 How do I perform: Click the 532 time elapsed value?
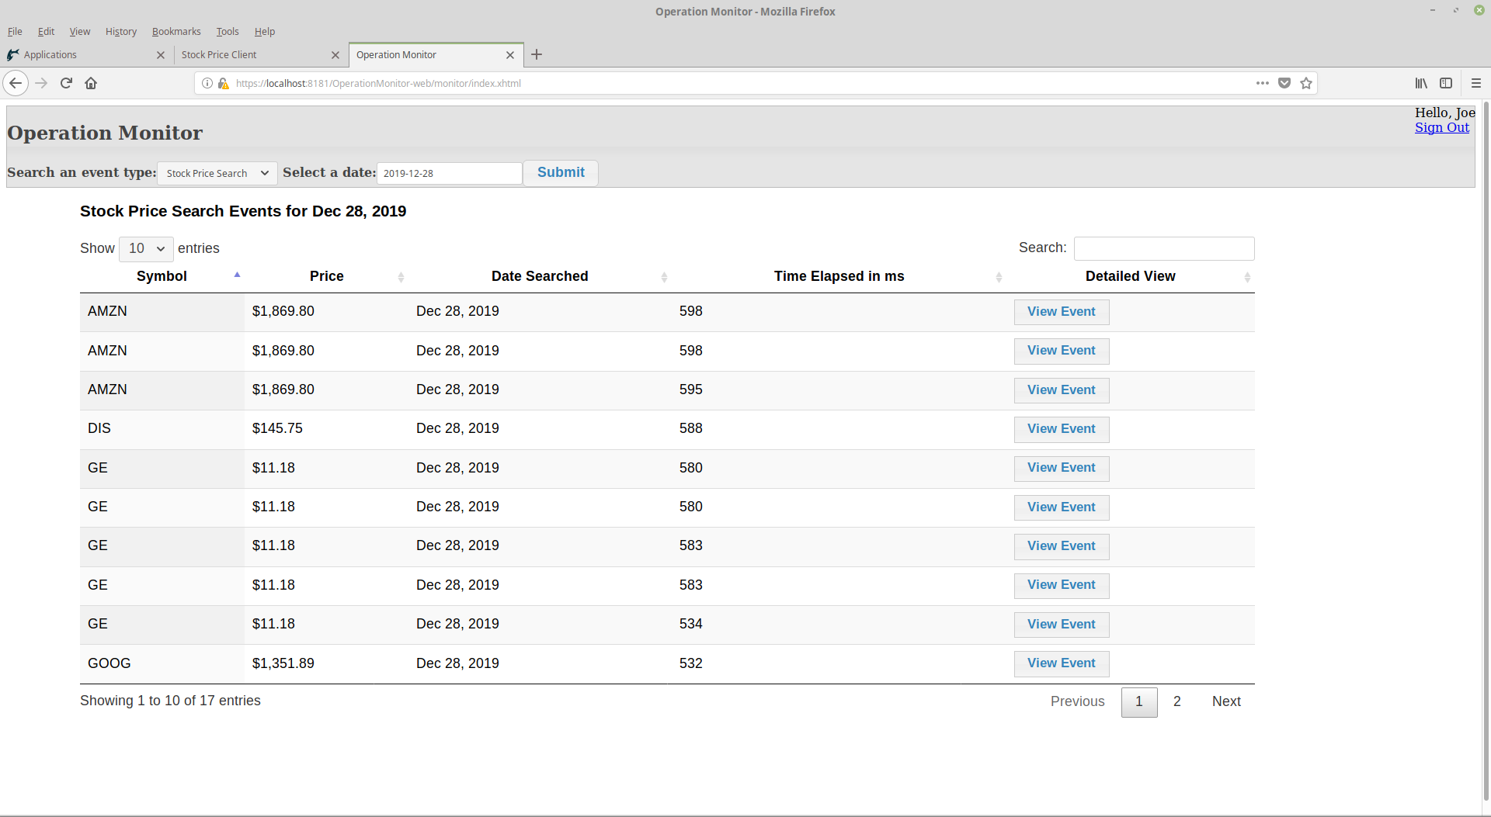tap(690, 663)
